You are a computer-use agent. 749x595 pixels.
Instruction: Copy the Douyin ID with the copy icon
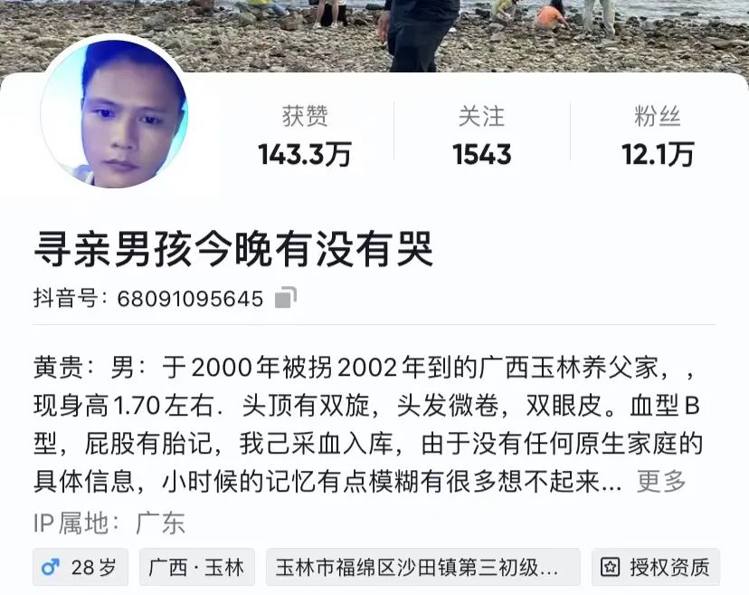pos(286,297)
